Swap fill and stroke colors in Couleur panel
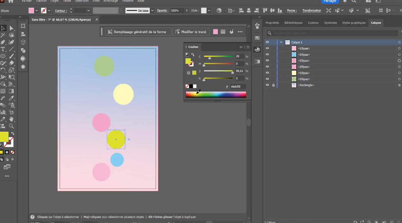Viewport: 402px width, 223px height. click(x=193, y=55)
